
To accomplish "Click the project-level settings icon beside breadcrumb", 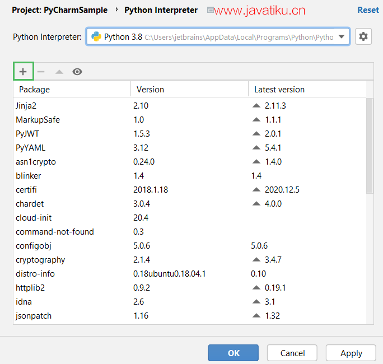I will 210,10.
